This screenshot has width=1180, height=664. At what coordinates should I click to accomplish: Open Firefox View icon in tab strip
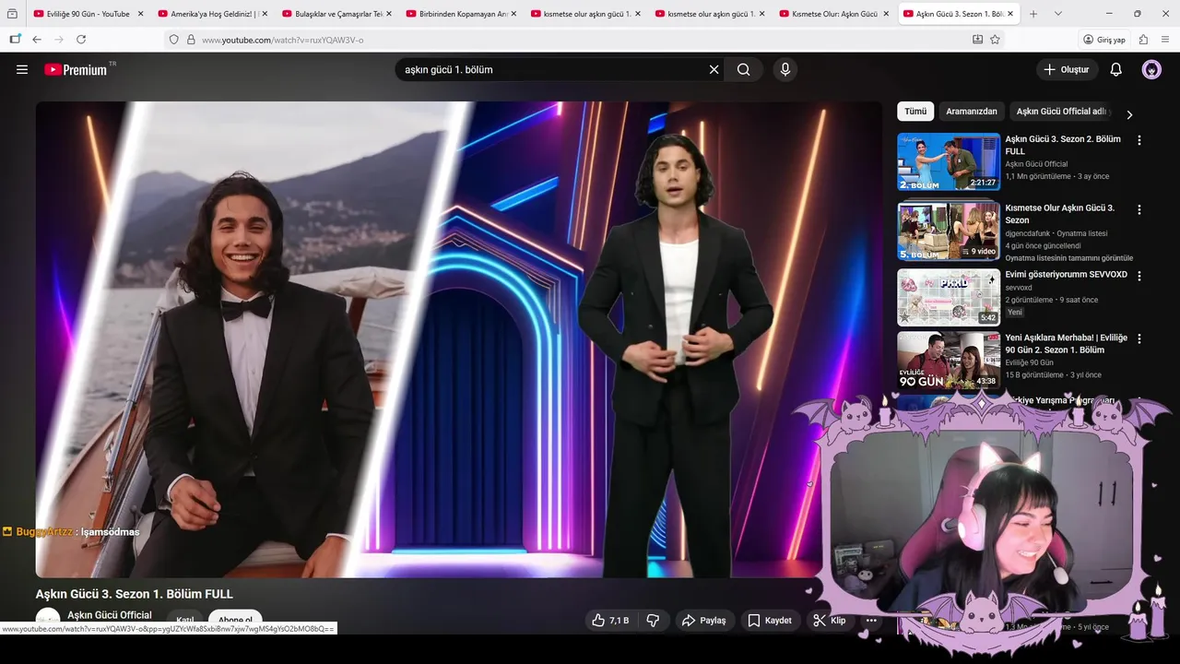point(12,14)
